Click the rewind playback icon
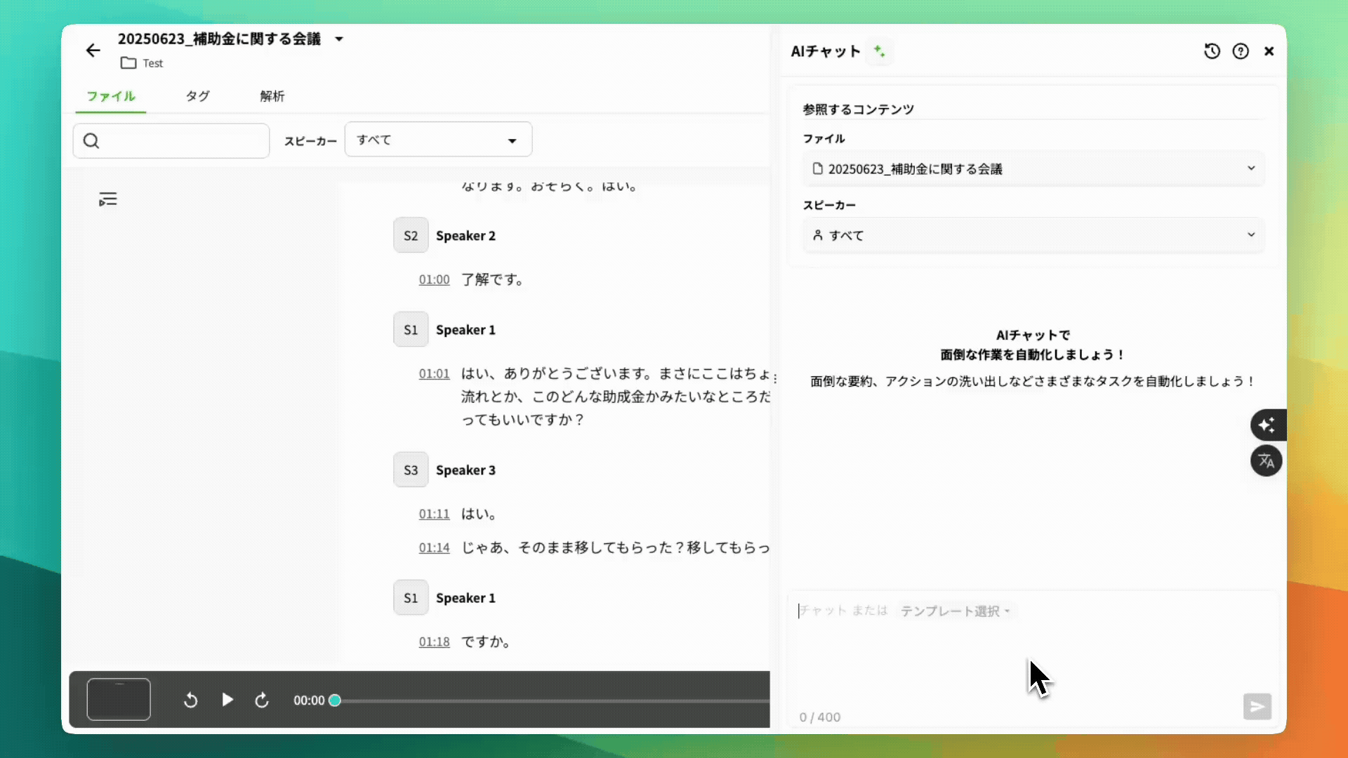Viewport: 1348px width, 758px height. [190, 700]
